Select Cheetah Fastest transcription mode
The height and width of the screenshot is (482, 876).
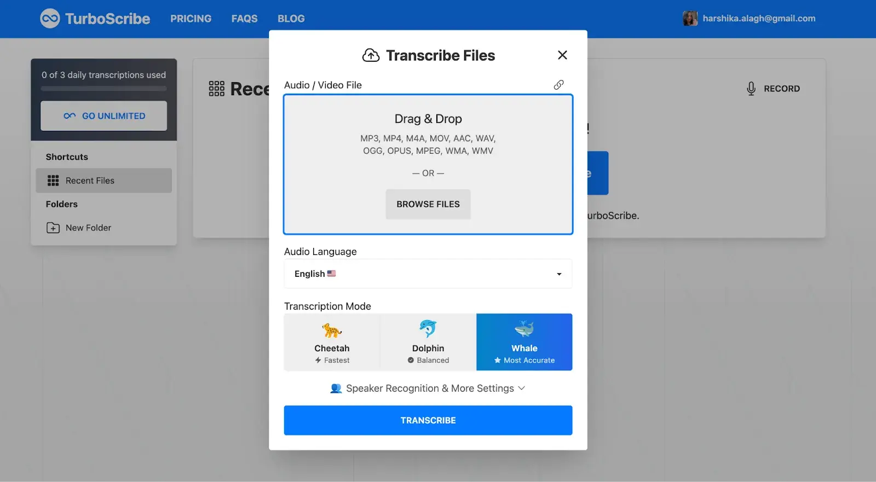click(332, 342)
